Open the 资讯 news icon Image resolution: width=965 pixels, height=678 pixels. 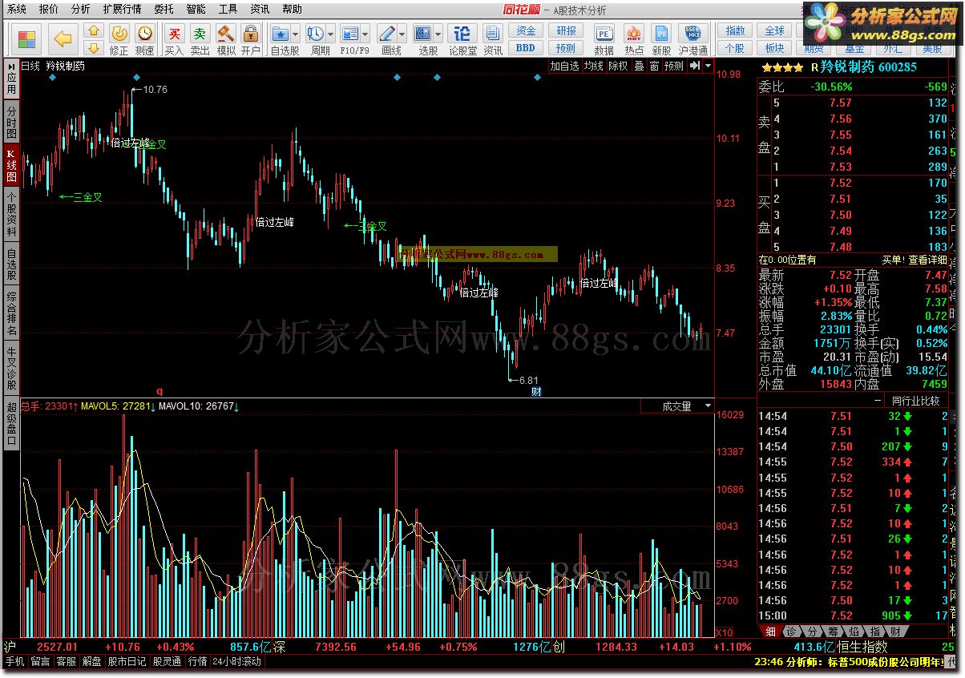tap(493, 39)
